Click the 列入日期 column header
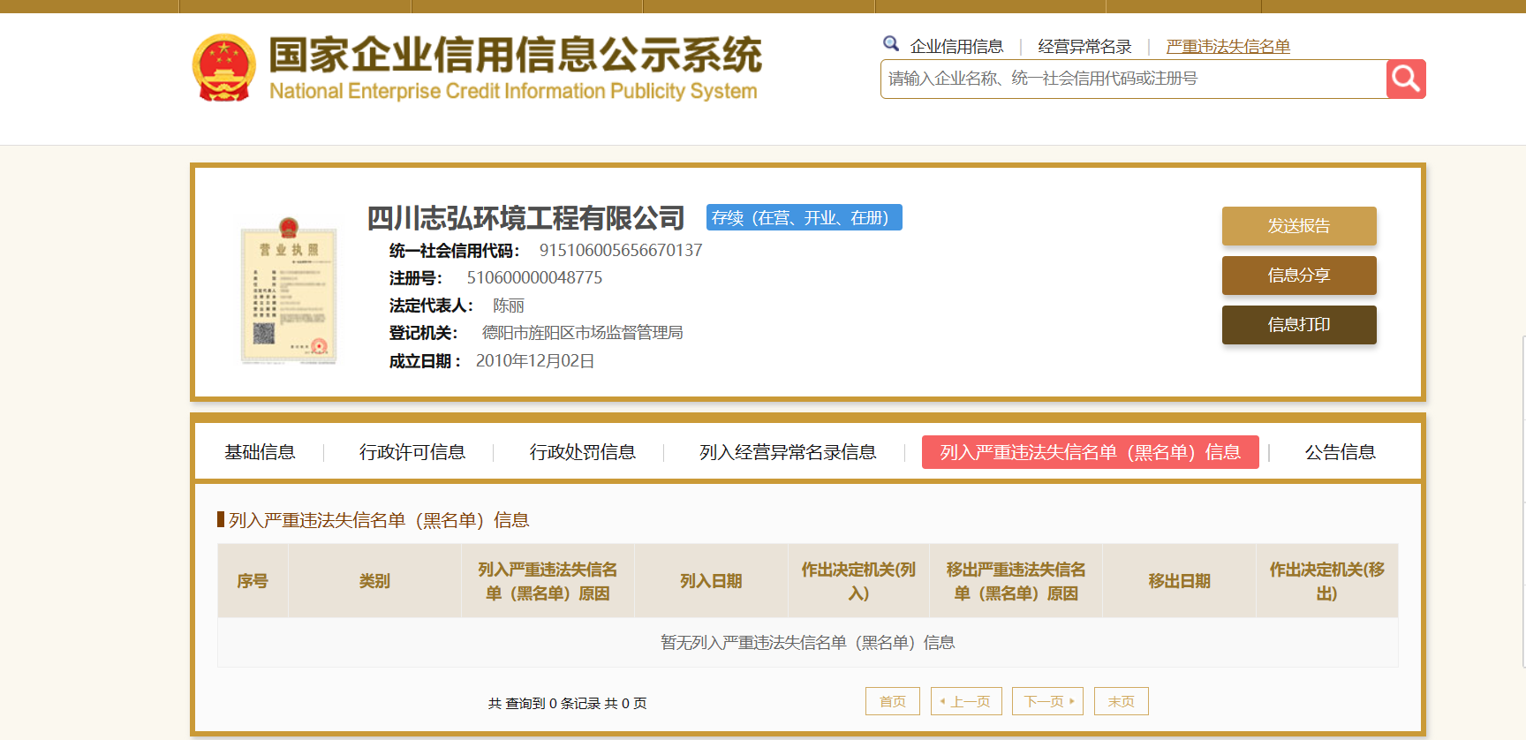Screen dimensions: 1526x740 (711, 581)
